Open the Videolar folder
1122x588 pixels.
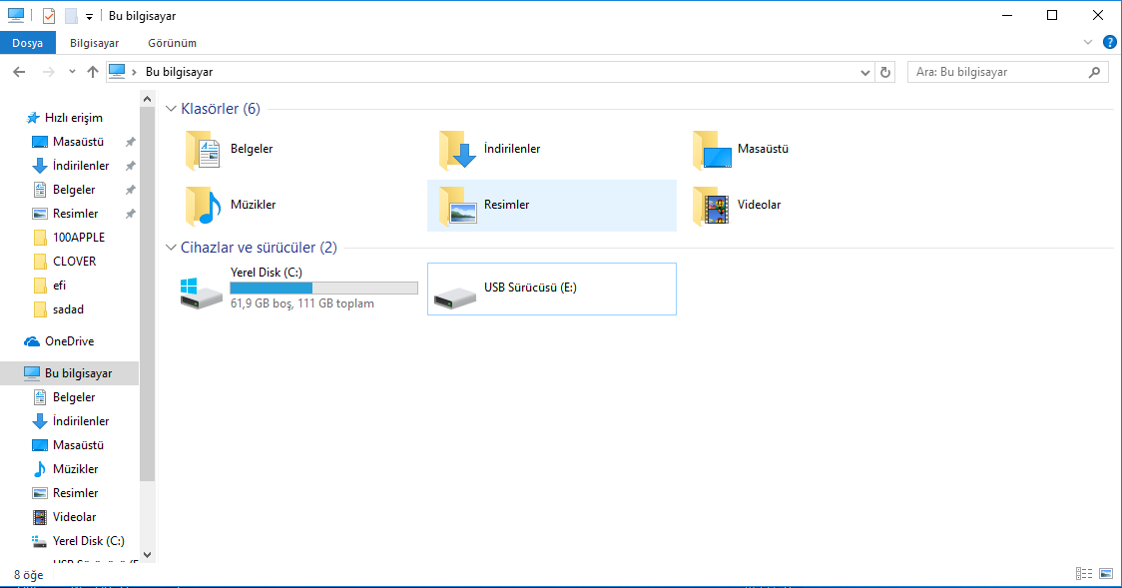(x=712, y=206)
